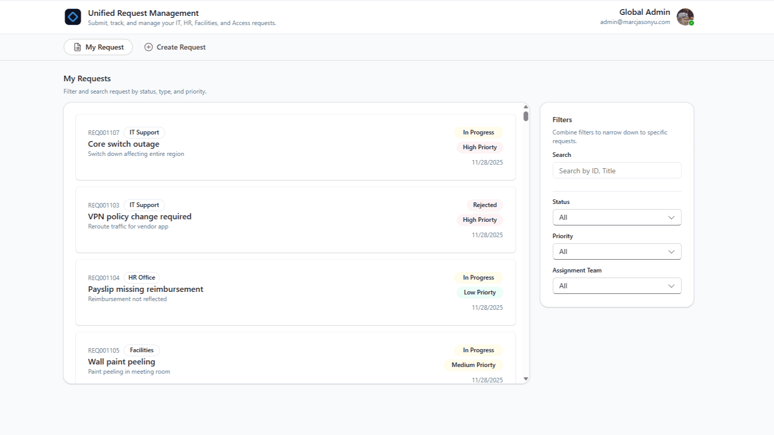Click the document icon on My Request tab
Image resolution: width=774 pixels, height=435 pixels.
click(x=77, y=47)
